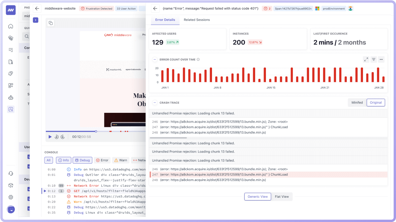Open the robot icon in the left sidebar
The width and height of the screenshot is (396, 222).
pyautogui.click(x=11, y=97)
